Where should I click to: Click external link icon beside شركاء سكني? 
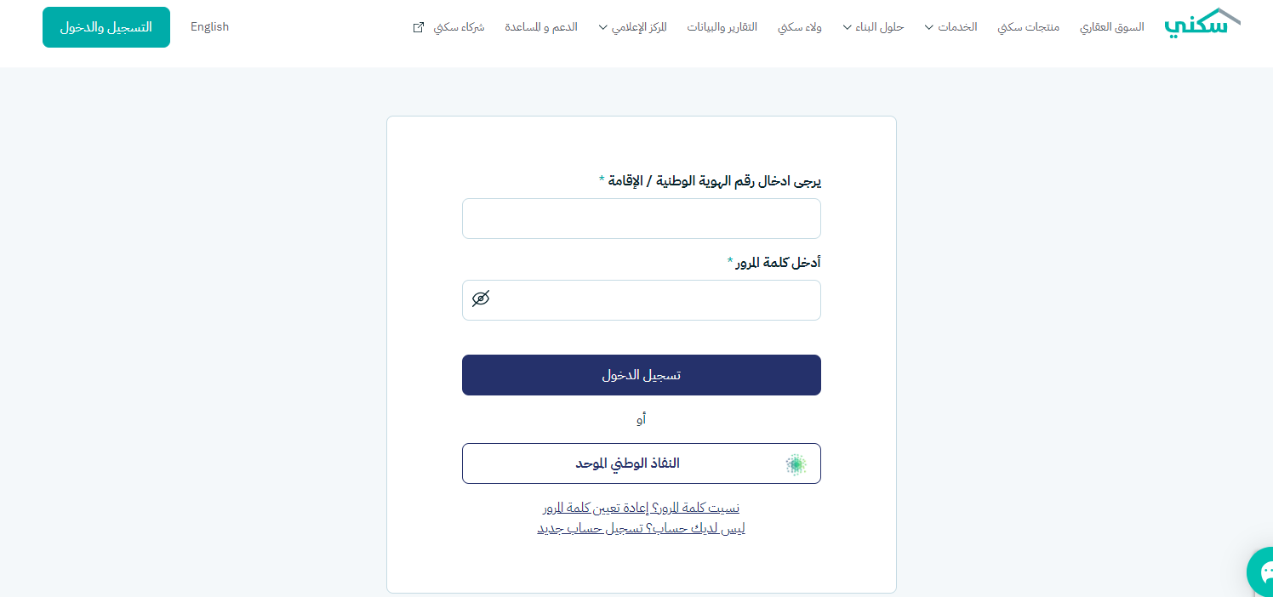click(418, 27)
